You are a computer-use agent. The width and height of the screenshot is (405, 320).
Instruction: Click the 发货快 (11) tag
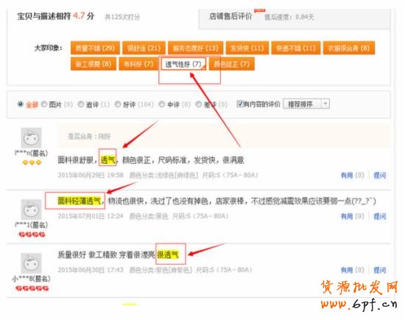[247, 48]
